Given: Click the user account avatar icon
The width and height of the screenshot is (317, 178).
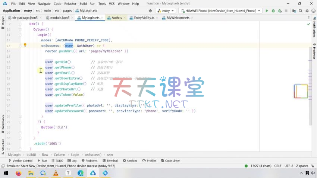Looking at the screenshot, I should pyautogui.click(x=313, y=11).
